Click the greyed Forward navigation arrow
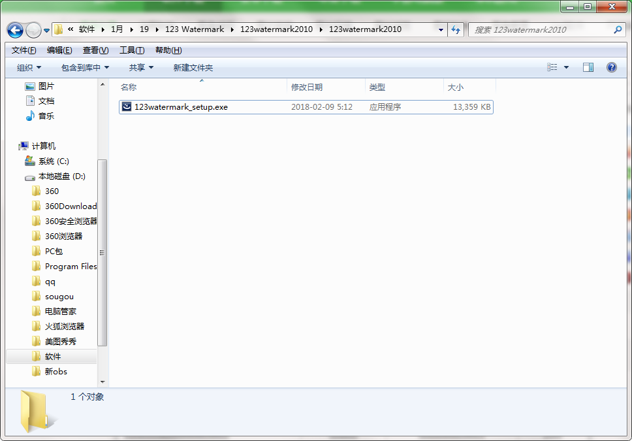 point(33,30)
